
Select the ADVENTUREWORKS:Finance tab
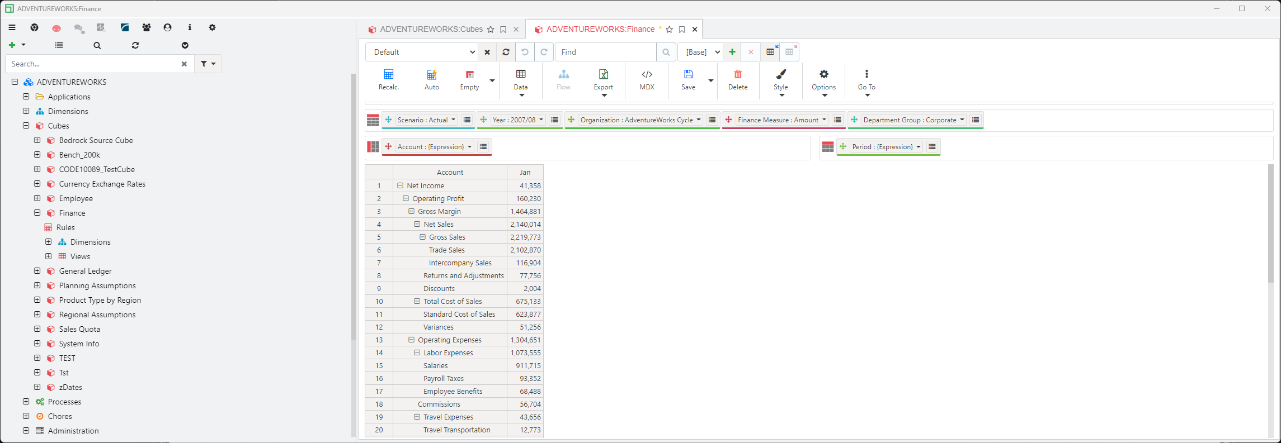(x=600, y=29)
